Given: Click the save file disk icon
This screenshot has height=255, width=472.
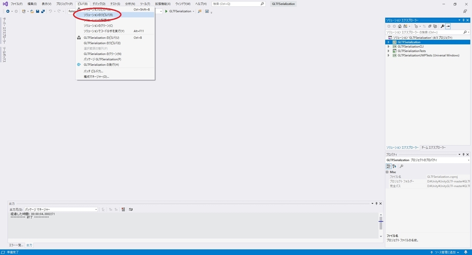Looking at the screenshot, I should point(37,11).
